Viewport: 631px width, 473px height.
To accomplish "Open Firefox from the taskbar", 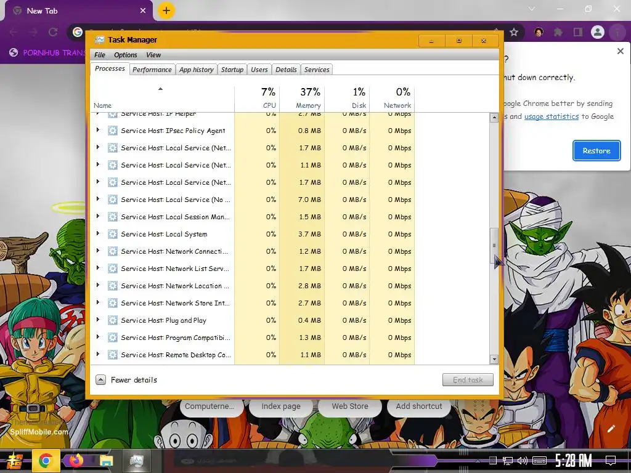I will 76,461.
